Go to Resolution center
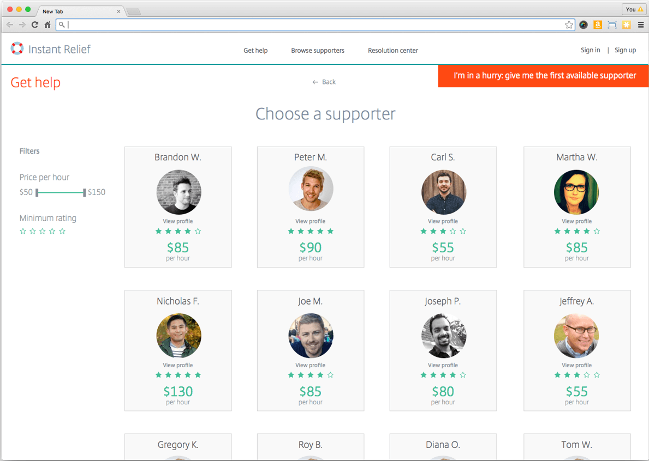 (392, 51)
